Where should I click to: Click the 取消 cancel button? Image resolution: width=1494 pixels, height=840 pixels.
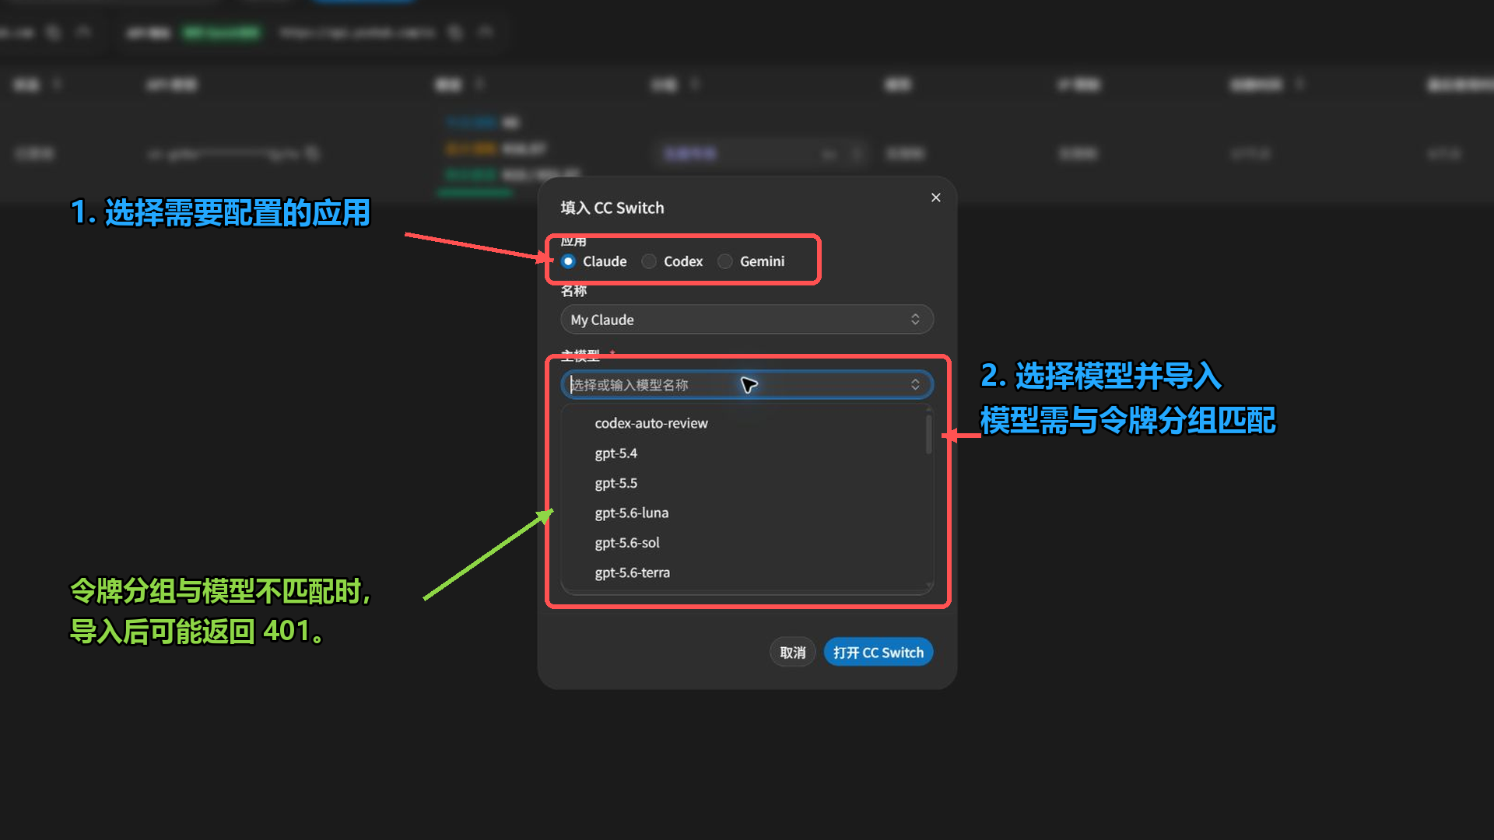[792, 653]
